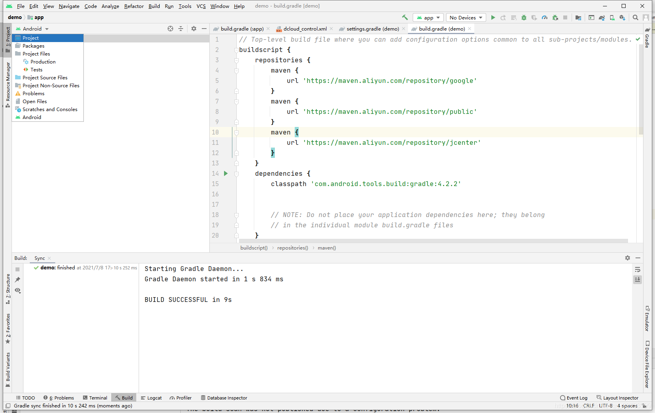This screenshot has height=413, width=655.
Task: Toggle the Gradle right-side panel
Action: (x=647, y=38)
